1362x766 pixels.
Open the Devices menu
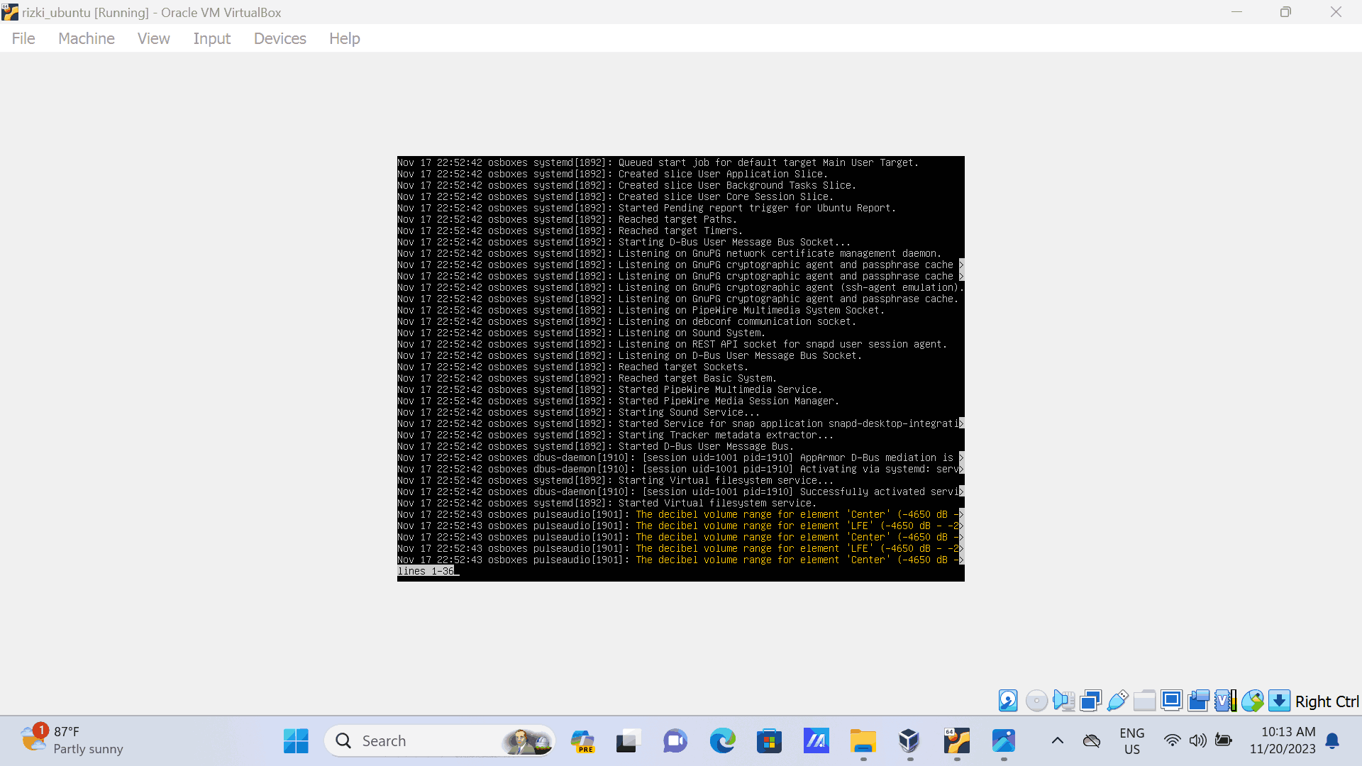tap(279, 38)
